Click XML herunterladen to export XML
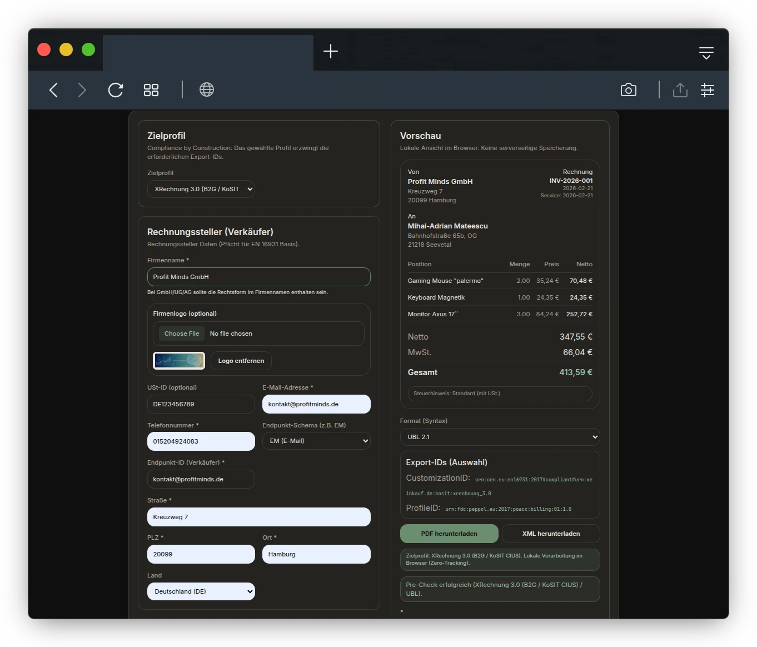This screenshot has width=757, height=647. (x=551, y=533)
